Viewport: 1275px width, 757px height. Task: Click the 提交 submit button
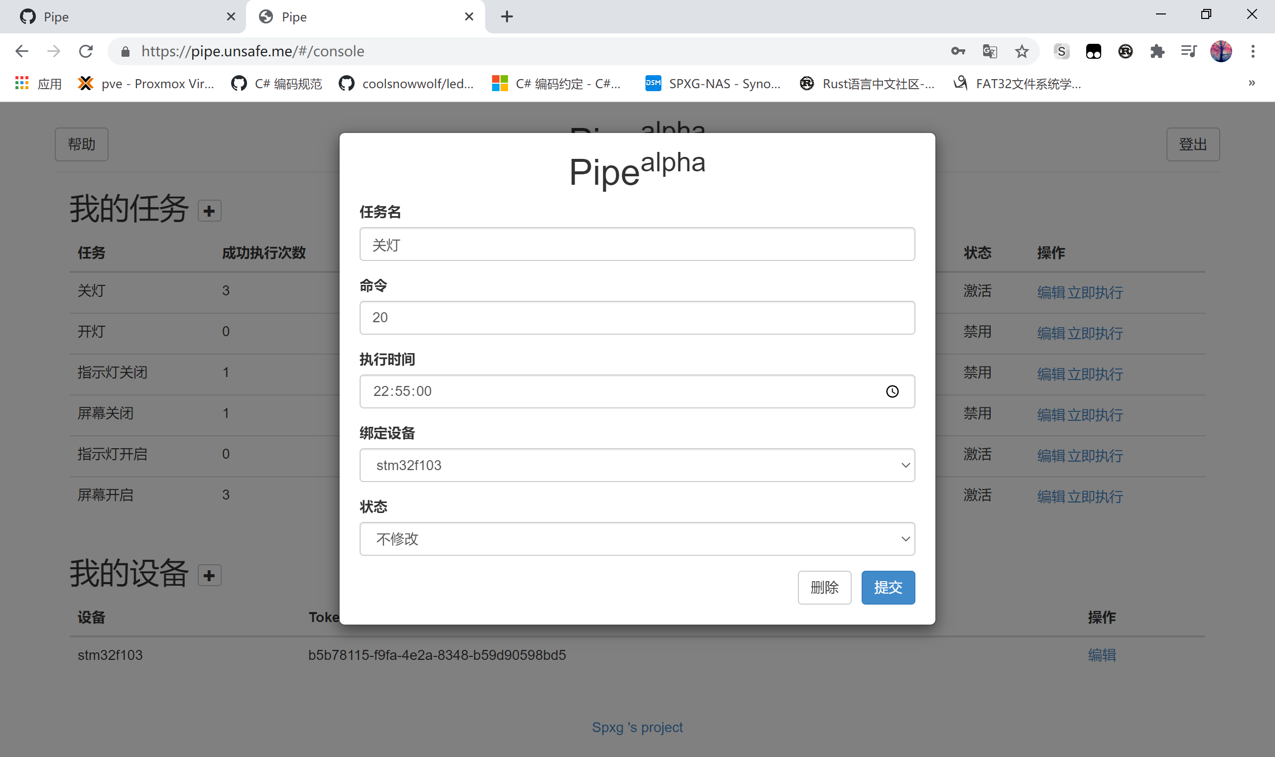(888, 588)
